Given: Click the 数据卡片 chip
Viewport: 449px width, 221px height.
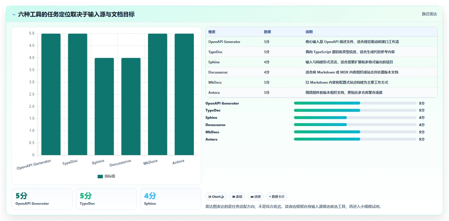Looking at the screenshot, I should coord(277,197).
